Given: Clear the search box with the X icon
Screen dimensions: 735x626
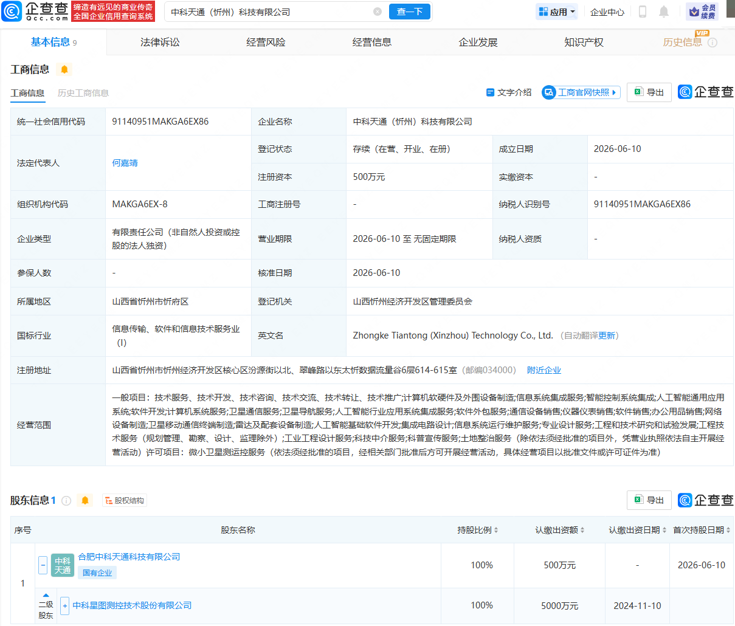Looking at the screenshot, I should [378, 12].
